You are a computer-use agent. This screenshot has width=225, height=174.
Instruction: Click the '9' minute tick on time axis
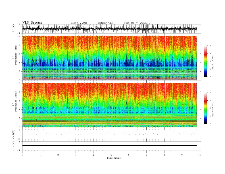pos(182,155)
